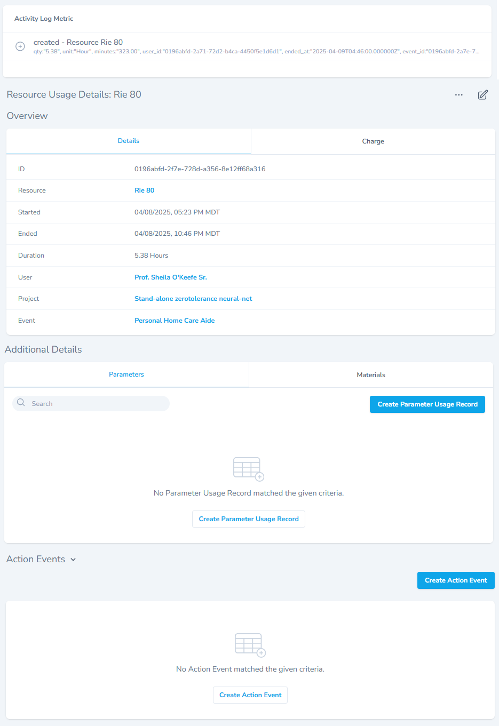Open the Rie 80 resource link
Image resolution: width=499 pixels, height=726 pixels.
[x=144, y=190]
